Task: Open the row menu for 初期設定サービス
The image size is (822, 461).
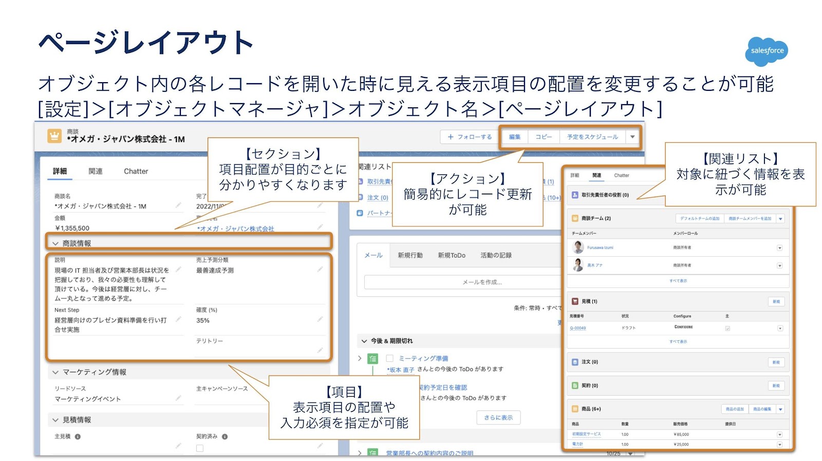Action: coord(779,434)
